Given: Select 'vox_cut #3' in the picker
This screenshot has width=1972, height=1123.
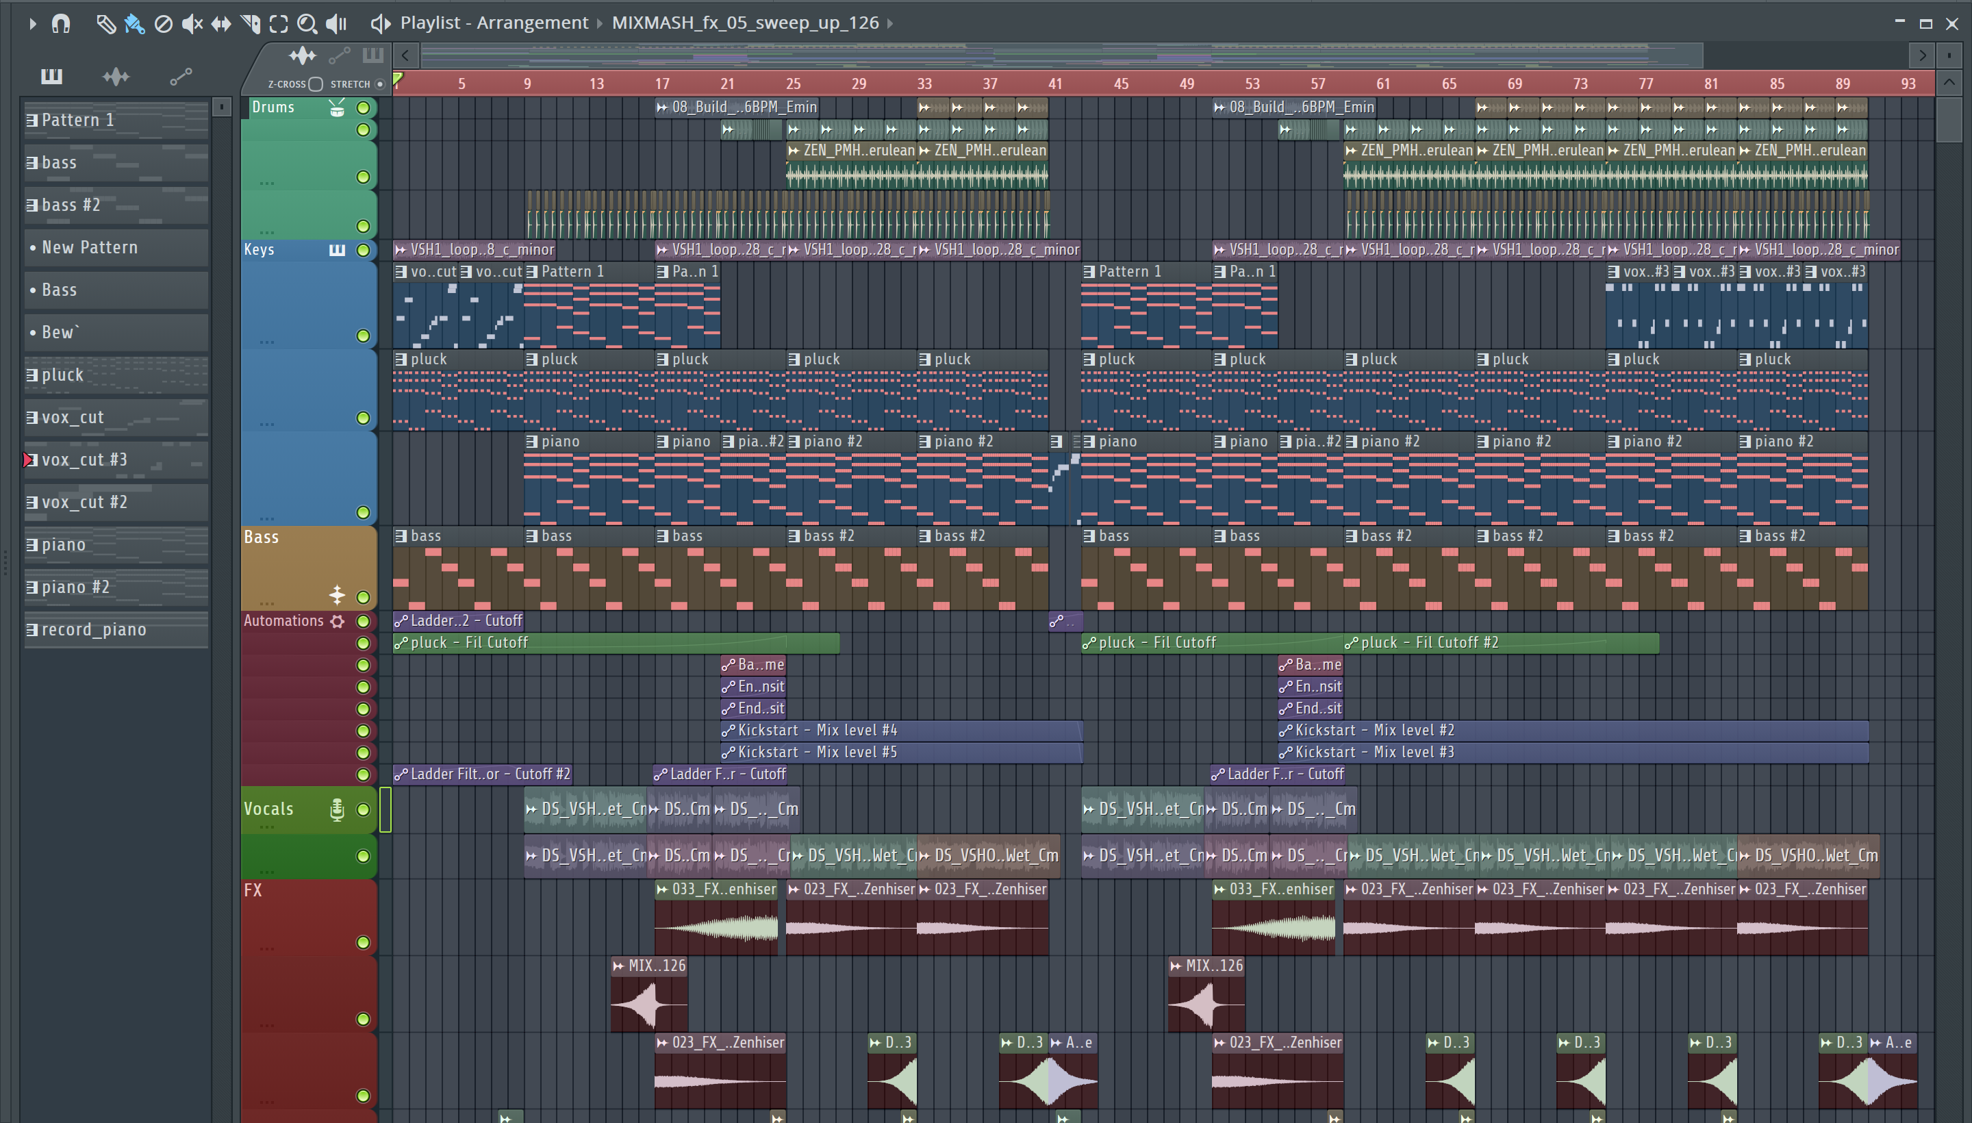Looking at the screenshot, I should pyautogui.click(x=116, y=459).
